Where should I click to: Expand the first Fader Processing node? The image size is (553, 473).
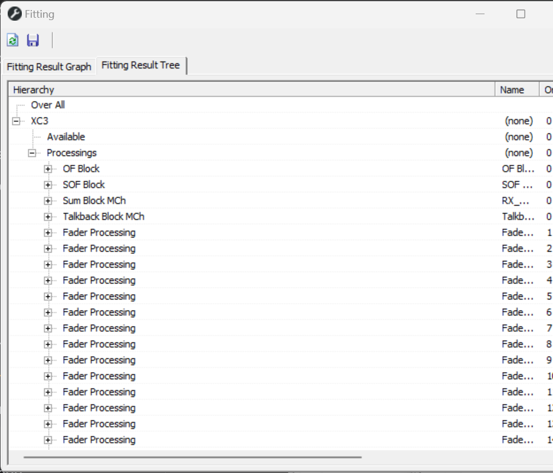pos(48,233)
